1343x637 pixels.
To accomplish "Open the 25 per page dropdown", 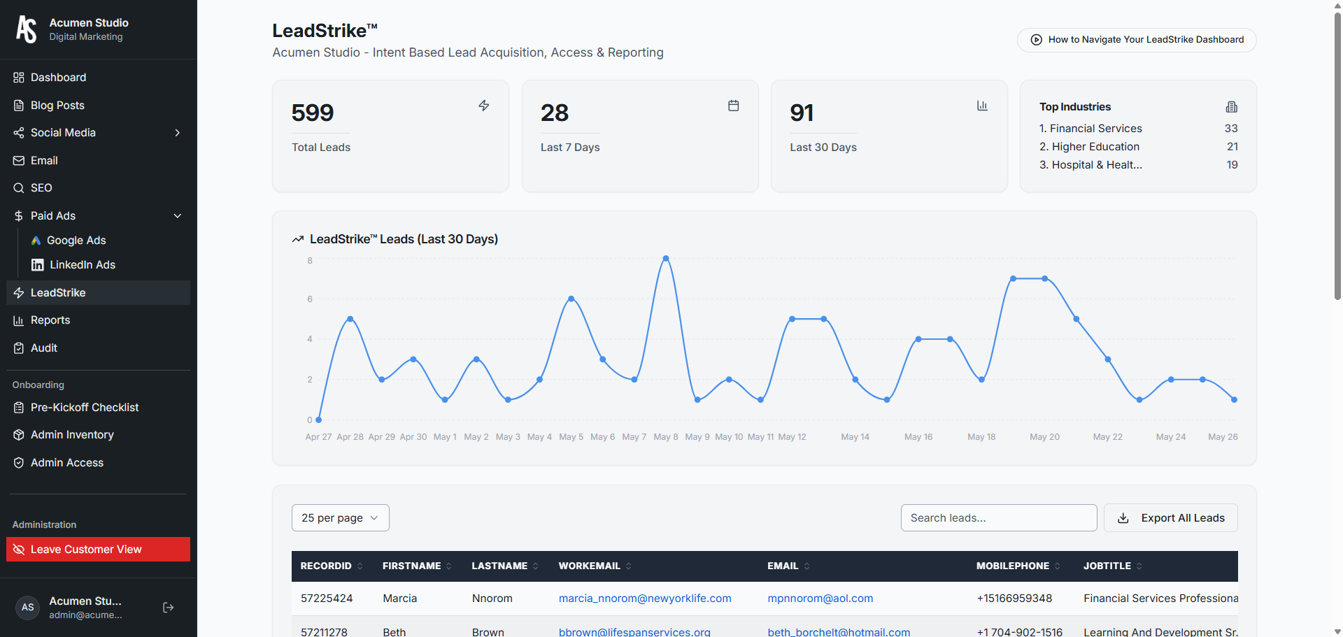I will pos(341,518).
